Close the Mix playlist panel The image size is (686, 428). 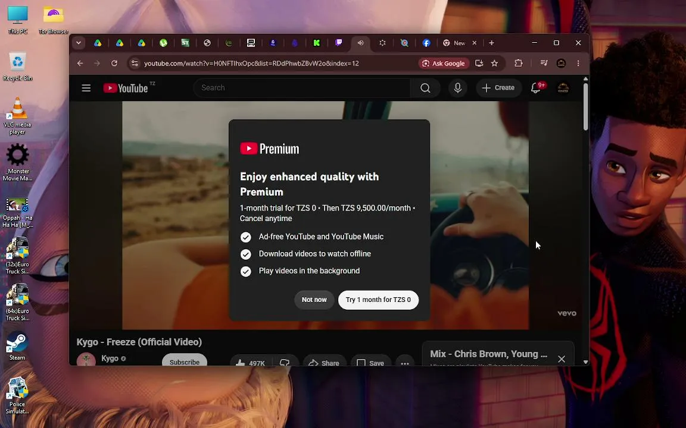click(x=562, y=359)
